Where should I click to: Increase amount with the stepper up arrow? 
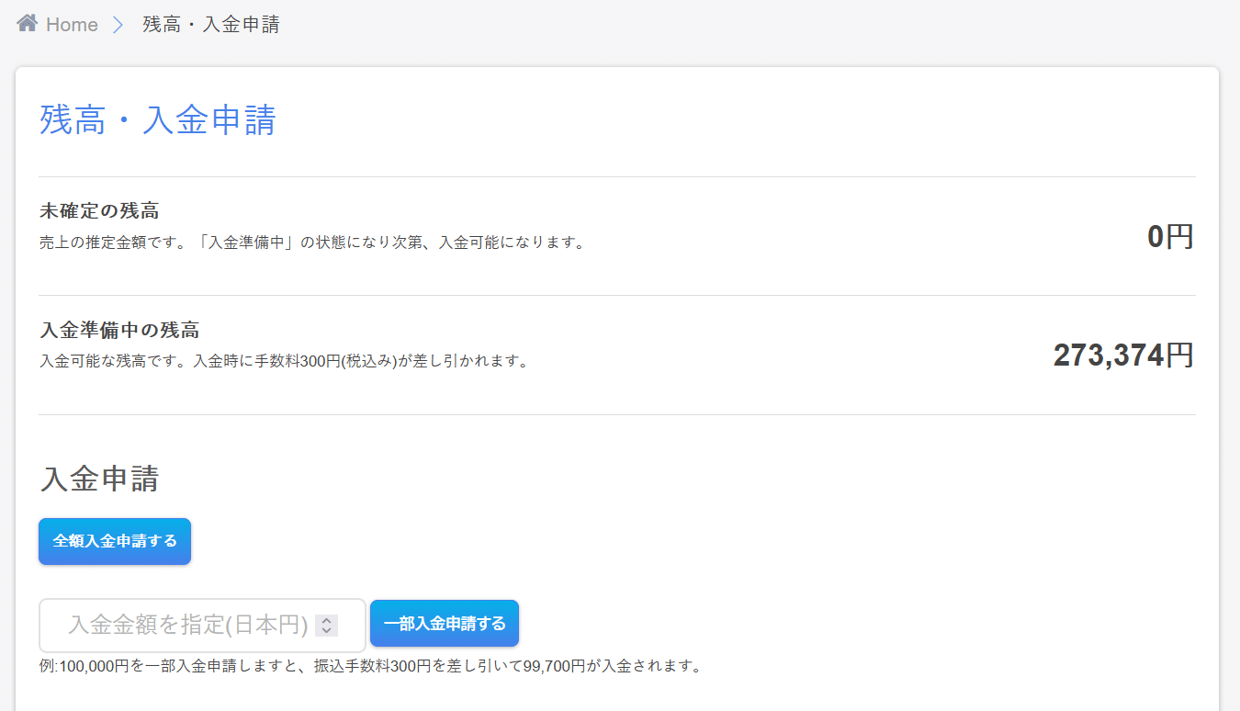326,621
